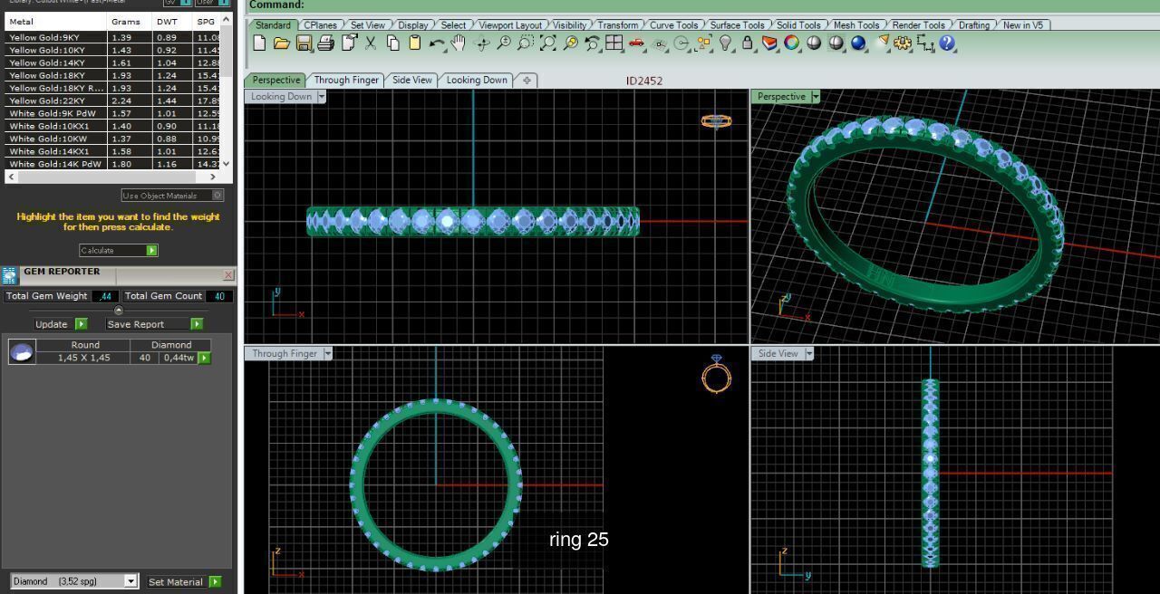This screenshot has height=594, width=1160.
Task: Click the Update gem report button
Action: click(x=60, y=324)
